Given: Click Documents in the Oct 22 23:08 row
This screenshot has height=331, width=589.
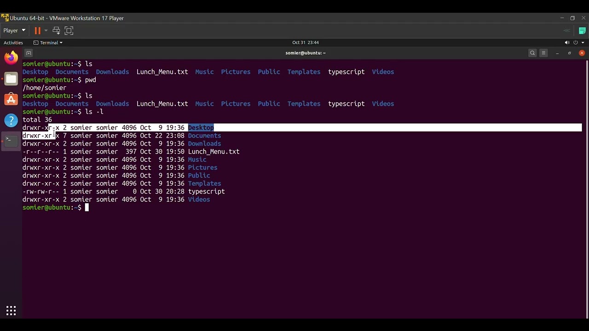Looking at the screenshot, I should click(x=204, y=136).
